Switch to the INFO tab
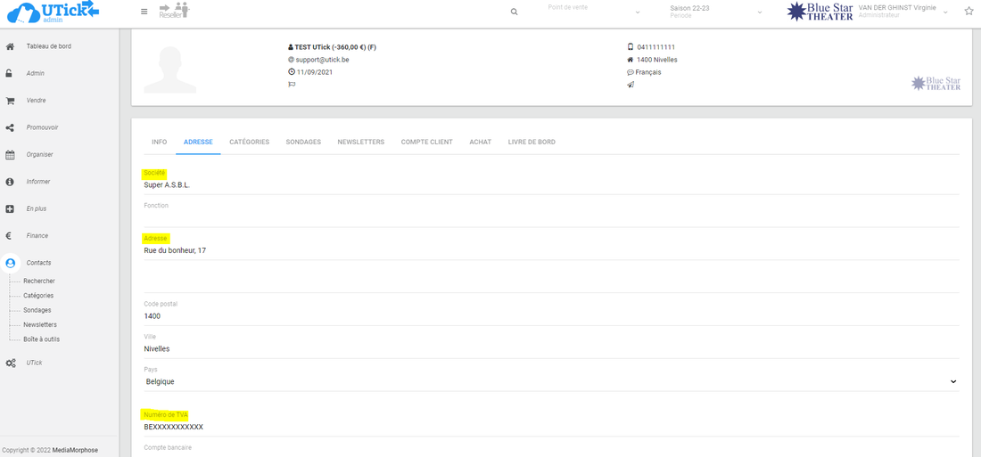Image resolution: width=981 pixels, height=457 pixels. (x=159, y=142)
